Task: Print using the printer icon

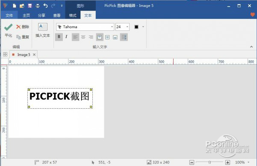Action: (38, 6)
